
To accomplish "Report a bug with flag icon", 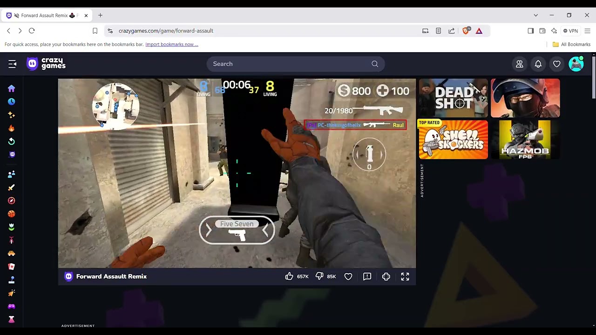I will pyautogui.click(x=367, y=276).
